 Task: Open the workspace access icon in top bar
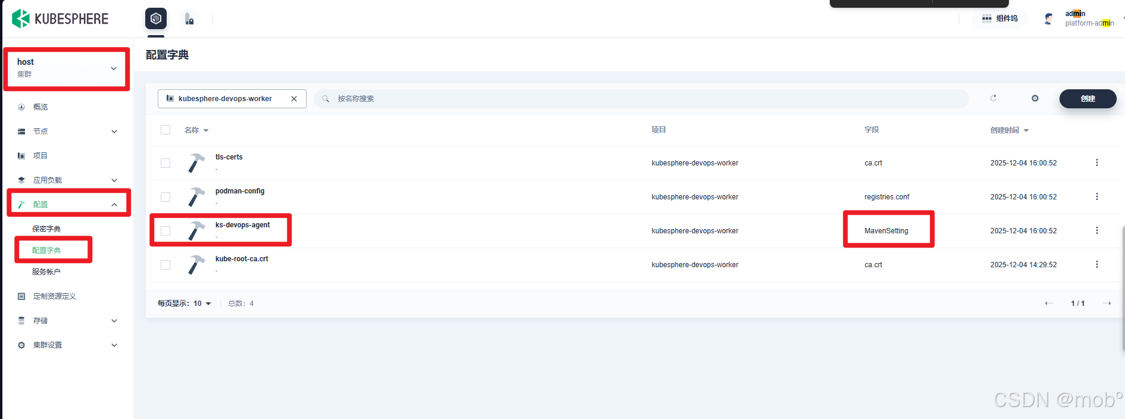[189, 19]
